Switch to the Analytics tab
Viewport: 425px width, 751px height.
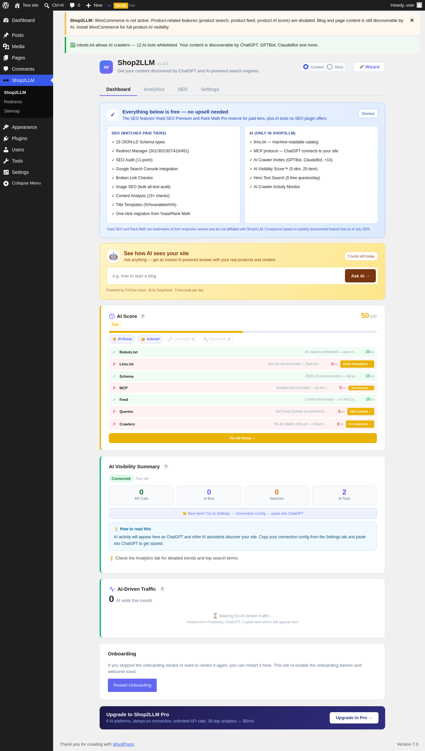pyautogui.click(x=154, y=89)
